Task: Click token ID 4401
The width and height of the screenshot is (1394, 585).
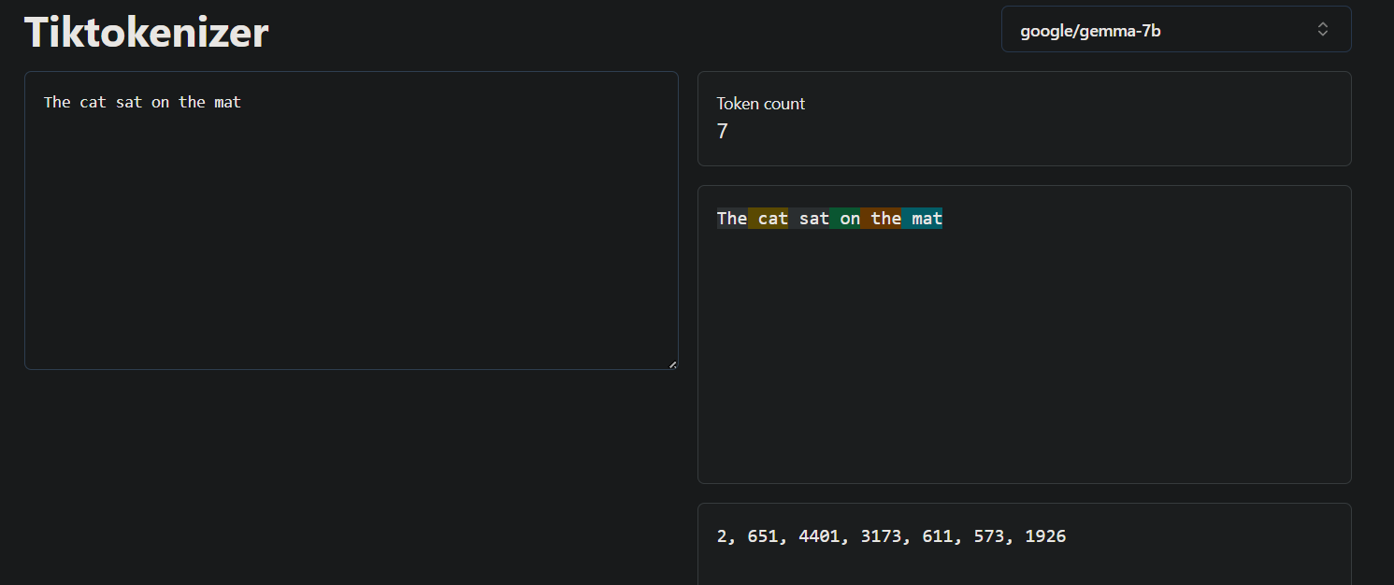Action: point(819,536)
